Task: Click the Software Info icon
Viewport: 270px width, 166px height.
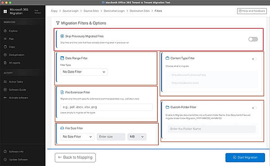Action: (5, 151)
